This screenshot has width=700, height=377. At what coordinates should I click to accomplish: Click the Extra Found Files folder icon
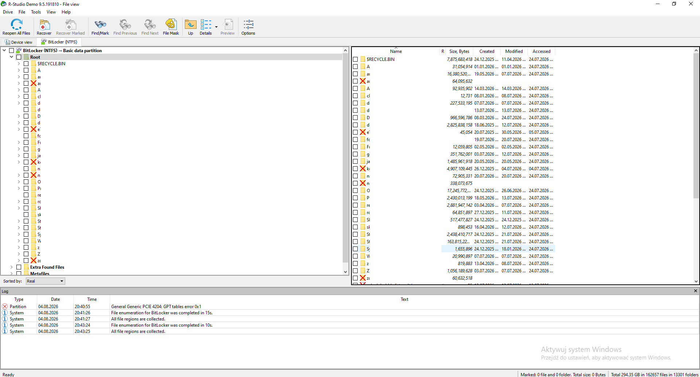click(26, 267)
